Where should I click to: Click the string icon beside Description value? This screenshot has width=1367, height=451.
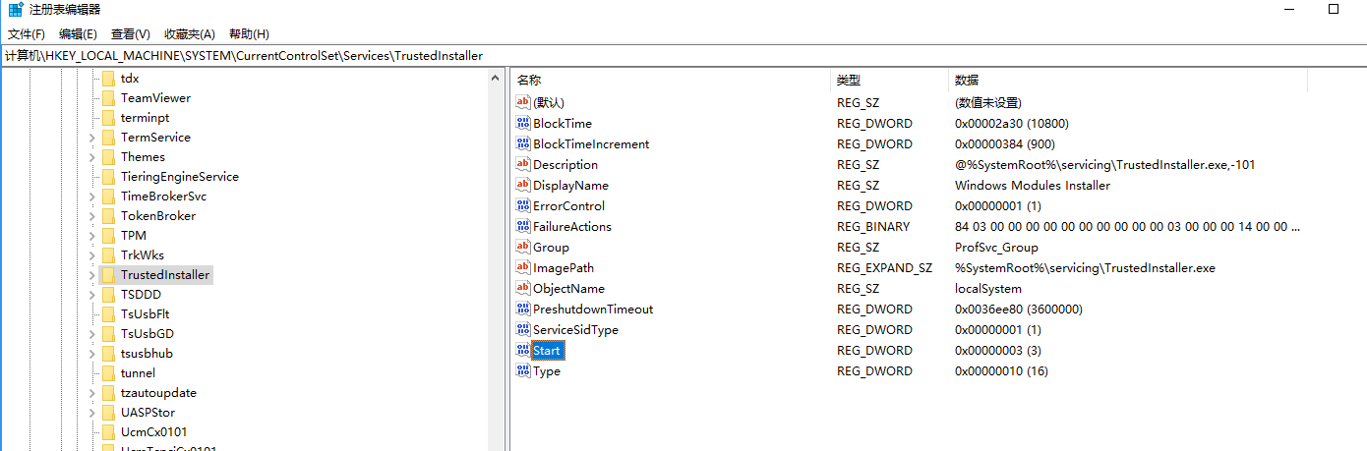pyautogui.click(x=523, y=165)
